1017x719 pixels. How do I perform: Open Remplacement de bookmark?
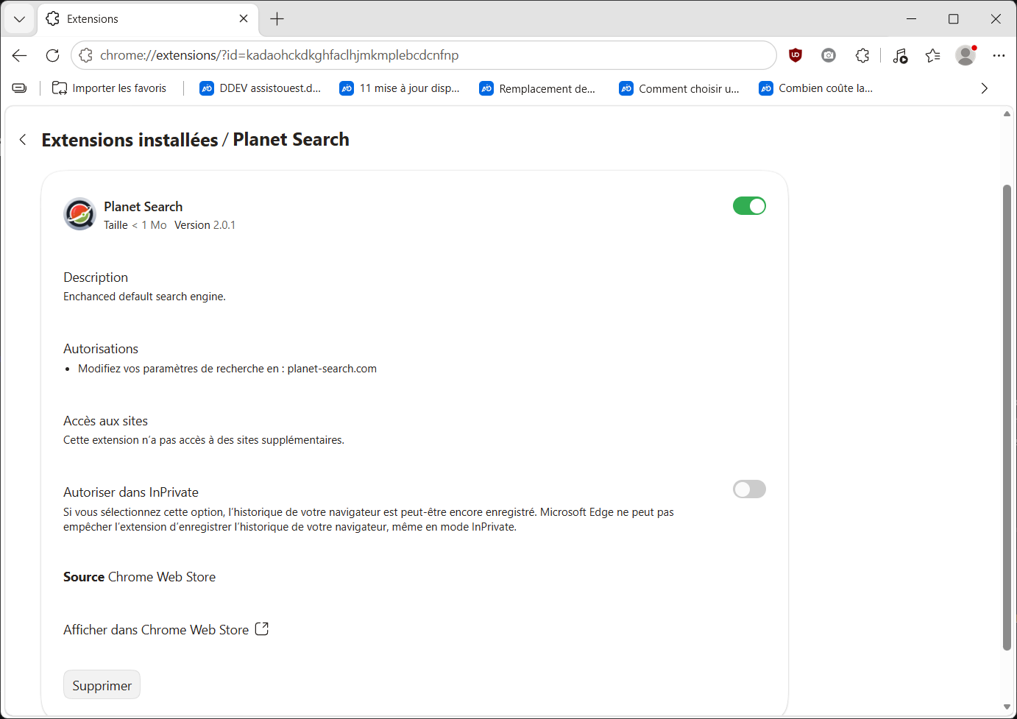(538, 88)
